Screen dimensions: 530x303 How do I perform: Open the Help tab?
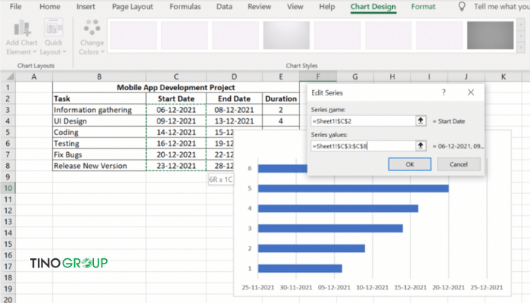327,6
